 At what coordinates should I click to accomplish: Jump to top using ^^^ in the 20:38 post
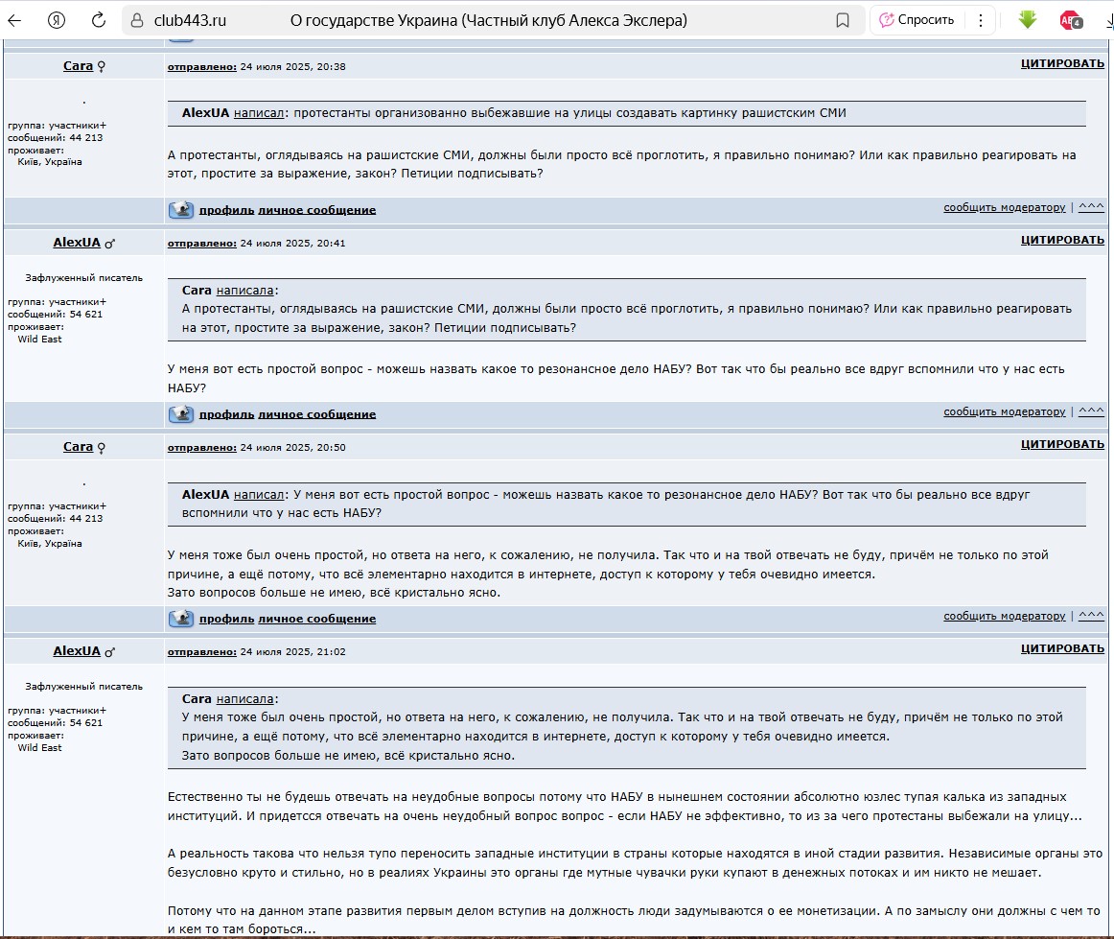pos(1091,207)
